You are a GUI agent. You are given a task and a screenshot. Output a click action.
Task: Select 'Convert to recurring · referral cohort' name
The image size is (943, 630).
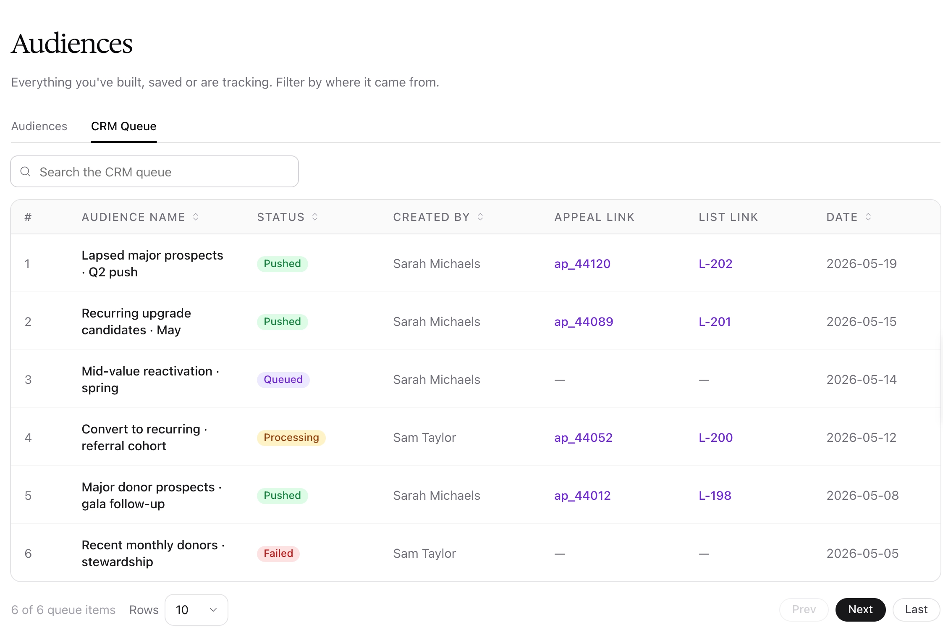[x=145, y=437]
